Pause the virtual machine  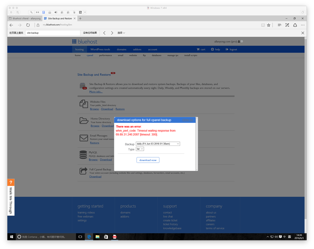[11, 12]
